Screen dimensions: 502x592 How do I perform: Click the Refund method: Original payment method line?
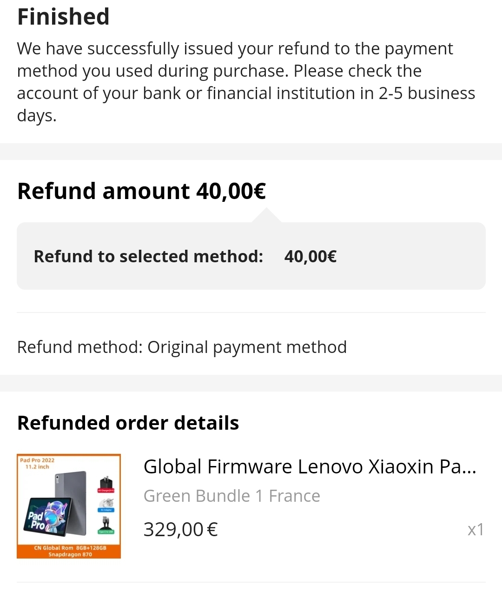click(x=182, y=347)
